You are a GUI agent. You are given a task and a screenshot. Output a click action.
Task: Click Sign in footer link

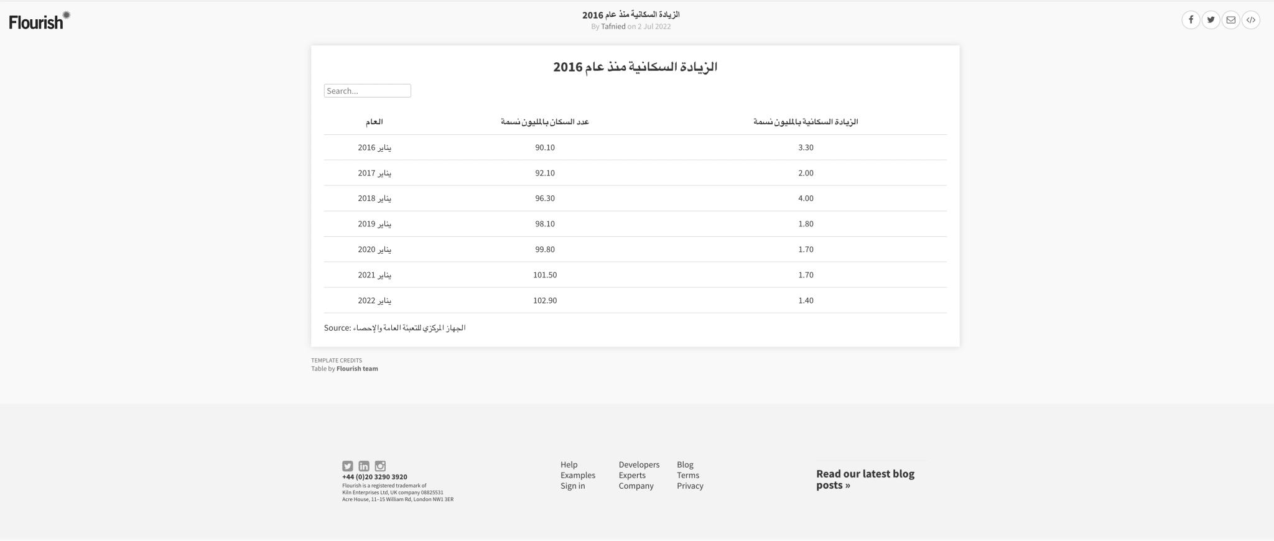(572, 486)
